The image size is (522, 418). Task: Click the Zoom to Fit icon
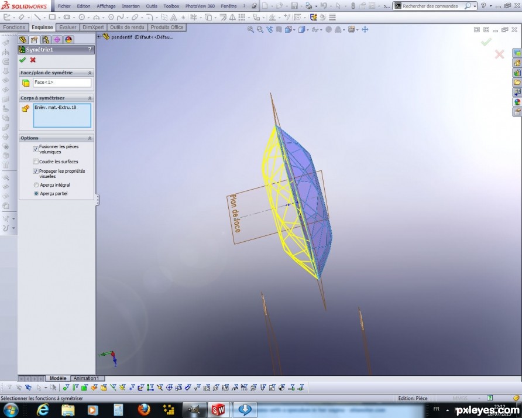pos(250,30)
